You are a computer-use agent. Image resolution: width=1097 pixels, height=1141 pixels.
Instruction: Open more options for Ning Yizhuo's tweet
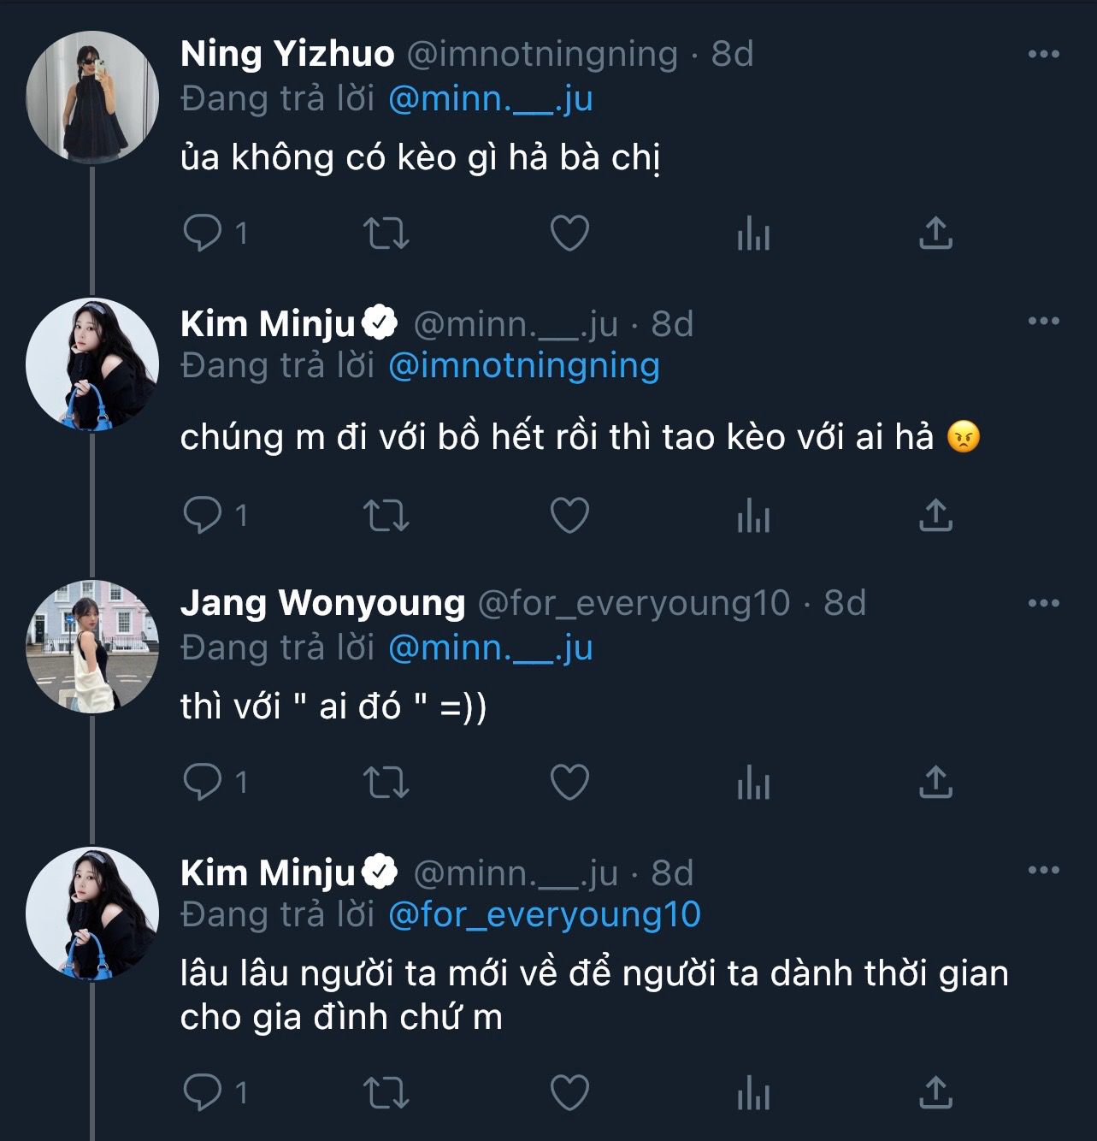coord(1043,54)
